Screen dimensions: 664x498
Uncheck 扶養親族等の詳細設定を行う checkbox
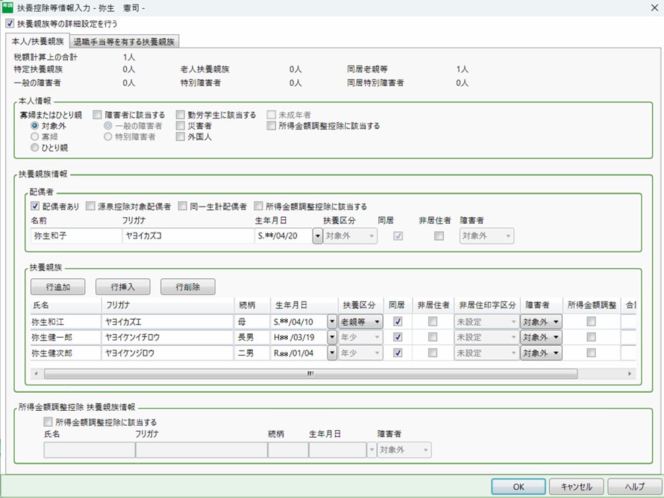9,23
